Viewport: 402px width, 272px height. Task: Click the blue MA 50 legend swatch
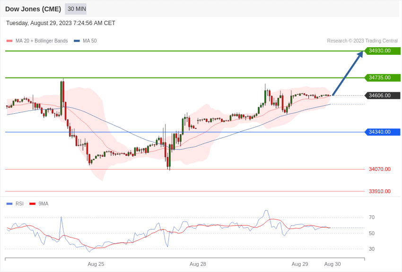click(x=77, y=41)
